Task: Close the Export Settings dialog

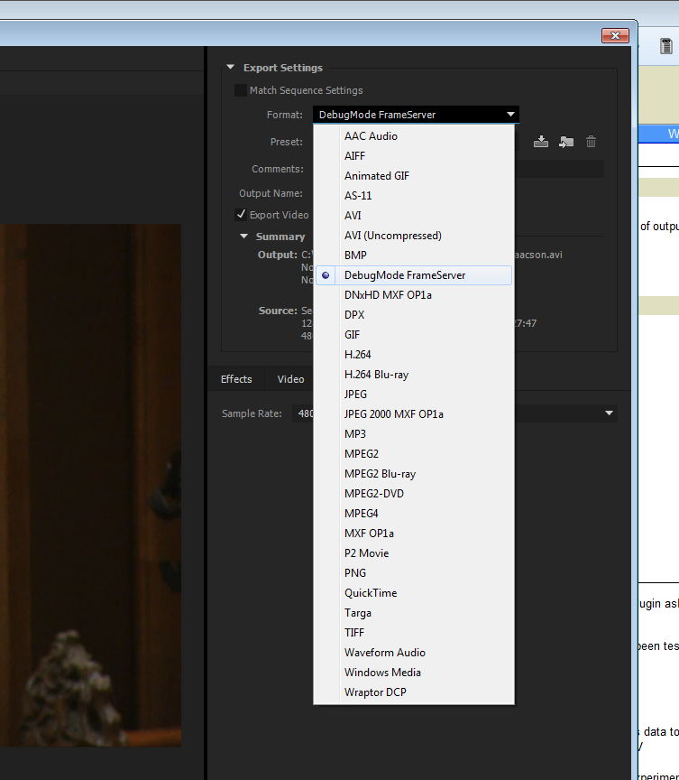Action: (615, 36)
